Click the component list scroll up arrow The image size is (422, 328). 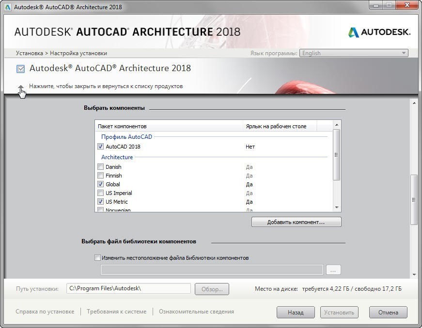point(337,125)
